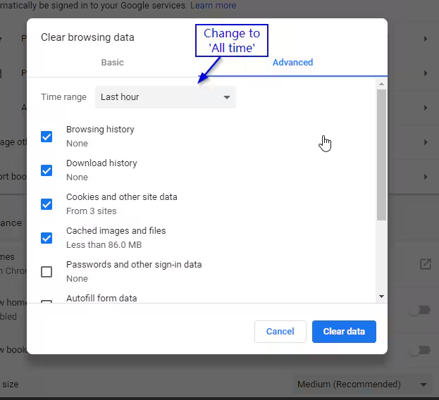Uncheck Cookies and other site data
Screen dimensions: 439x400
click(47, 204)
